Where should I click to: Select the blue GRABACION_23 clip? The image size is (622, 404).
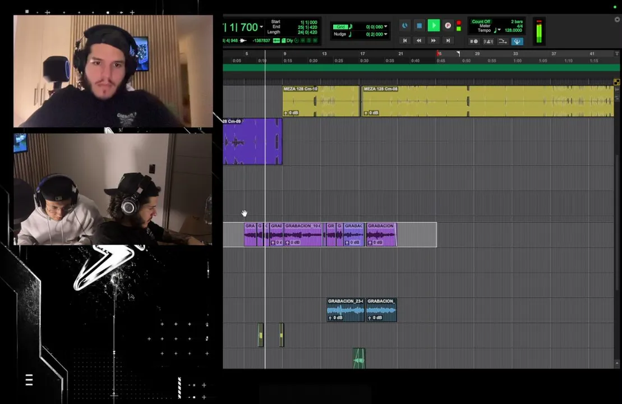pyautogui.click(x=345, y=310)
